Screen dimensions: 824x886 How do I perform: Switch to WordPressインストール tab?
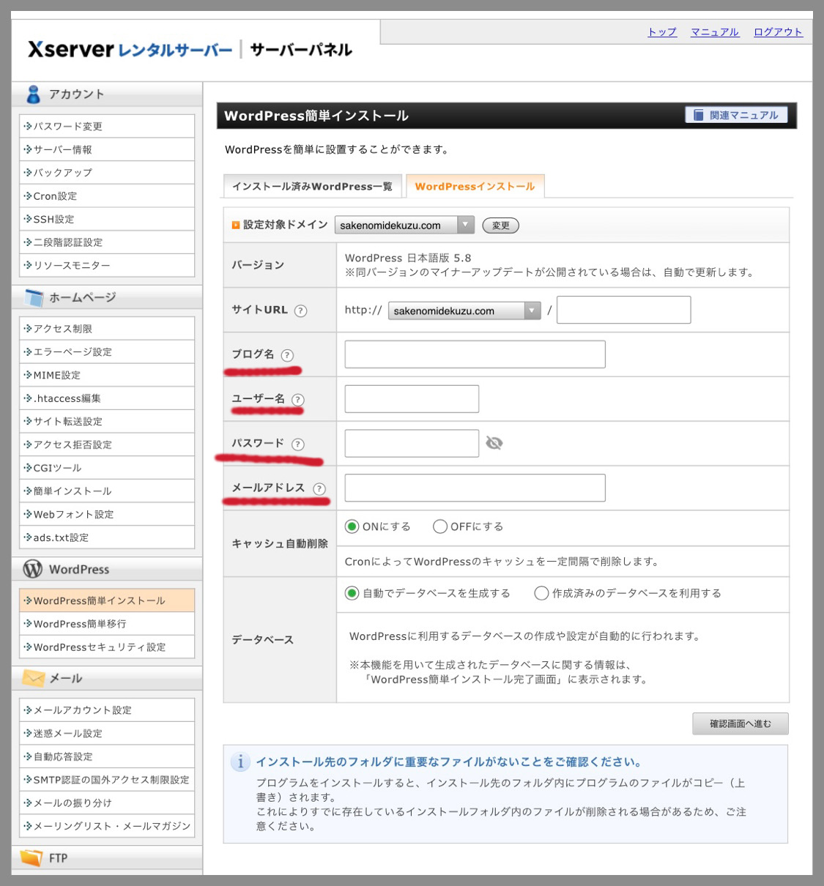tap(475, 187)
